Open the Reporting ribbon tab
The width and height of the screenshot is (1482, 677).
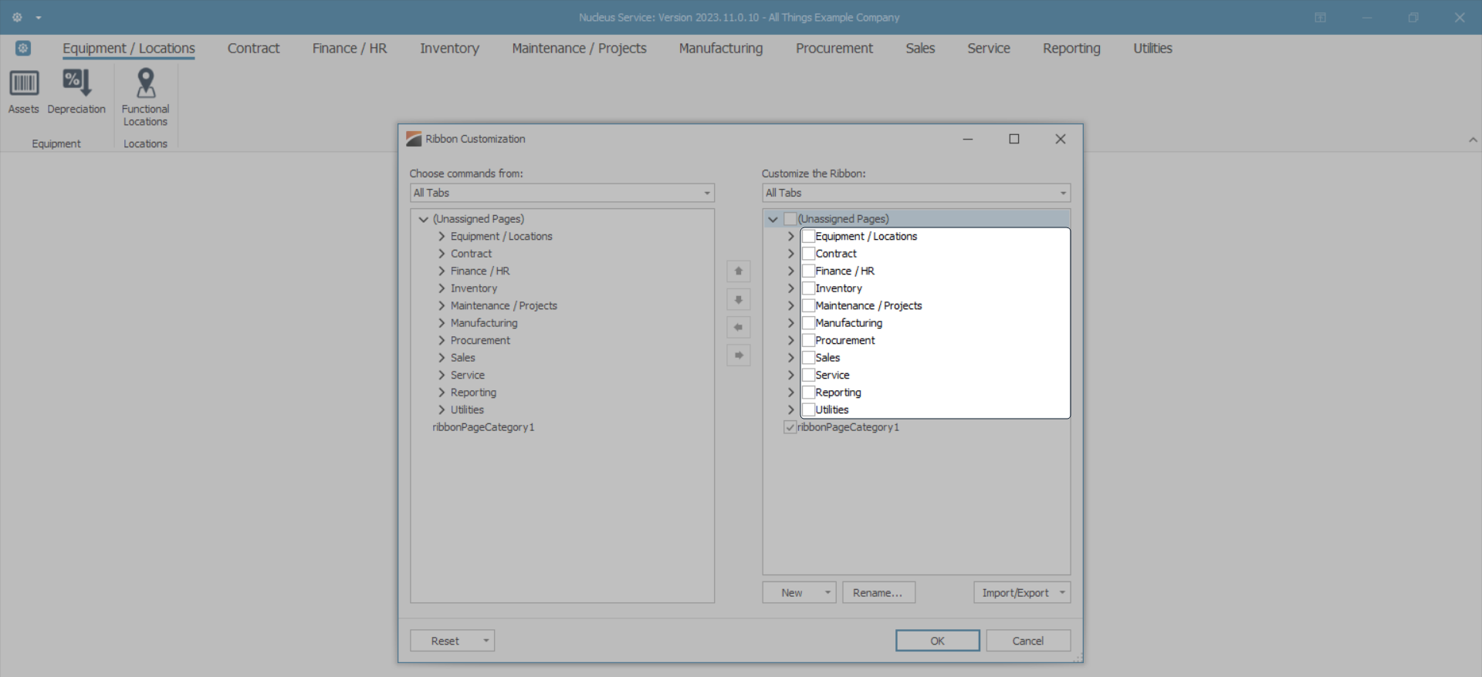point(1071,48)
